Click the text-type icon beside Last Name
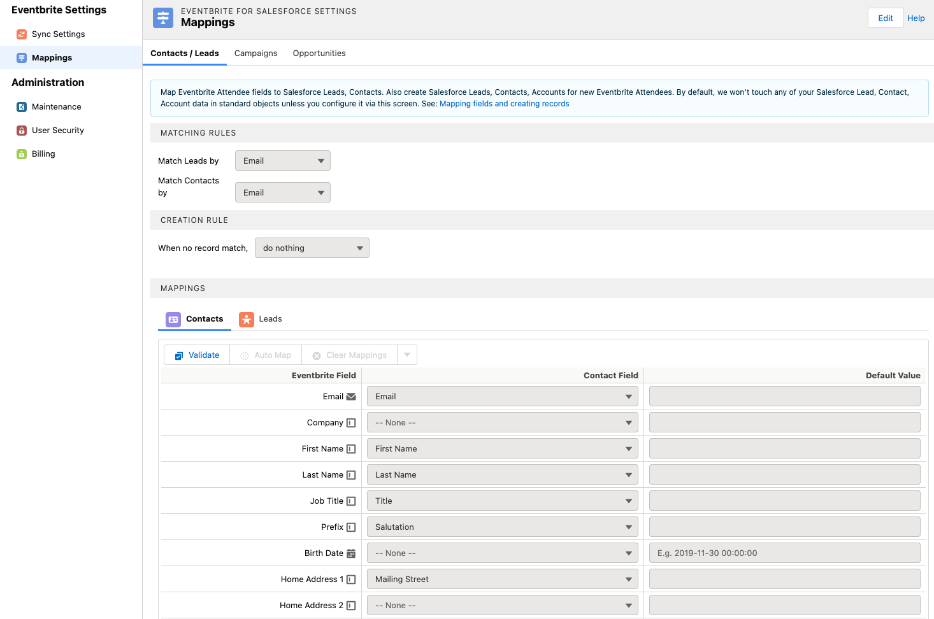This screenshot has height=619, width=934. (x=351, y=475)
